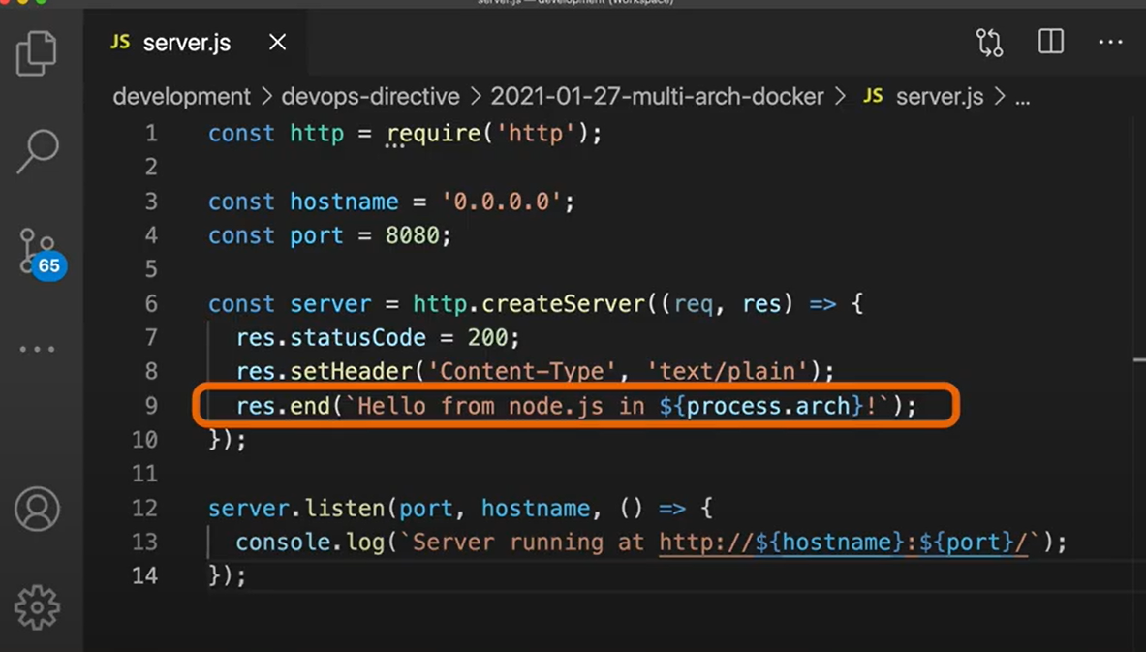Open the Accounts menu in the activity bar
Viewport: 1146px width, 652px height.
click(37, 510)
